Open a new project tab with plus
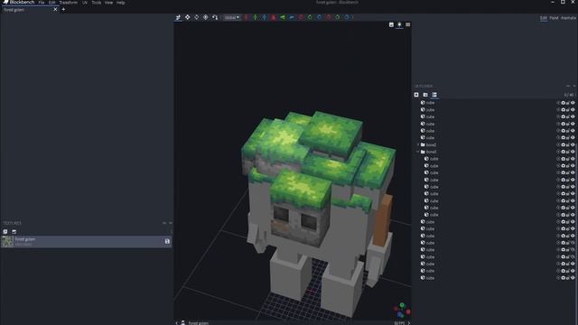The width and height of the screenshot is (578, 325). (63, 10)
